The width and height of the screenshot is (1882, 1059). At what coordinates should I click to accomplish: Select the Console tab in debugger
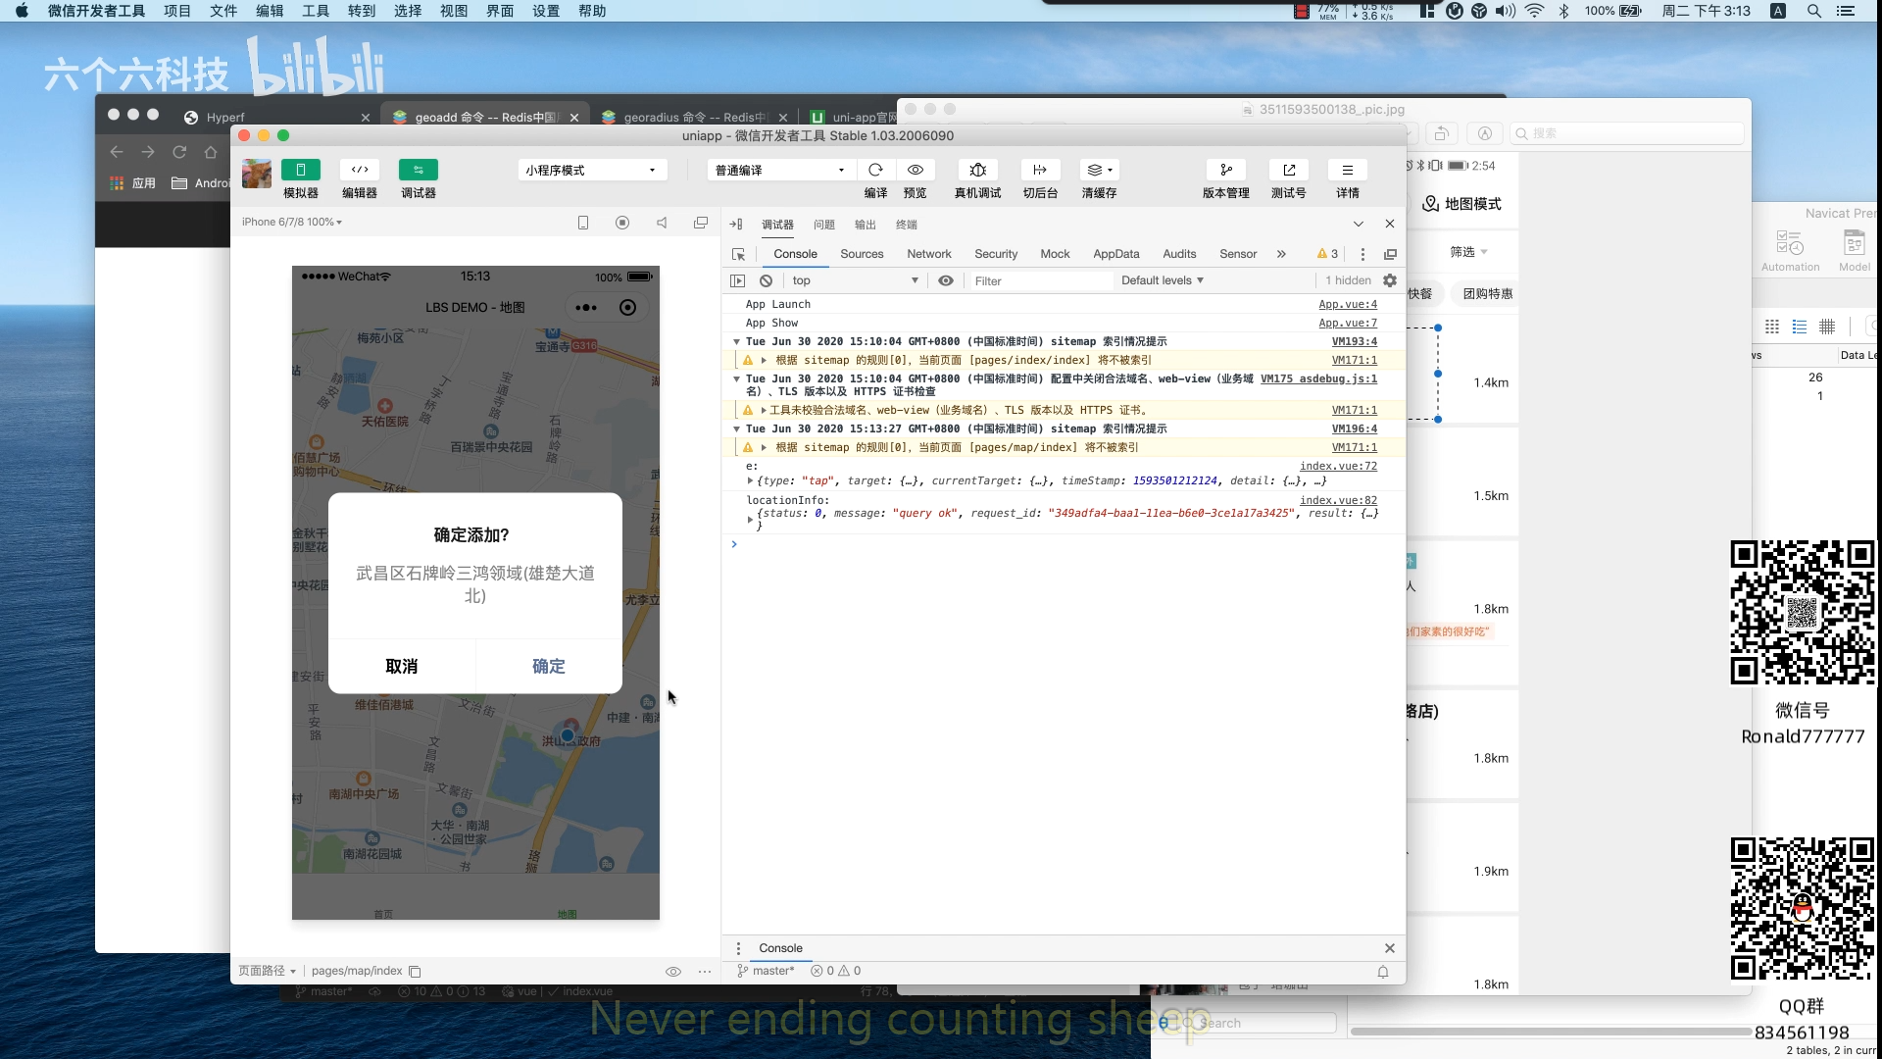[794, 253]
